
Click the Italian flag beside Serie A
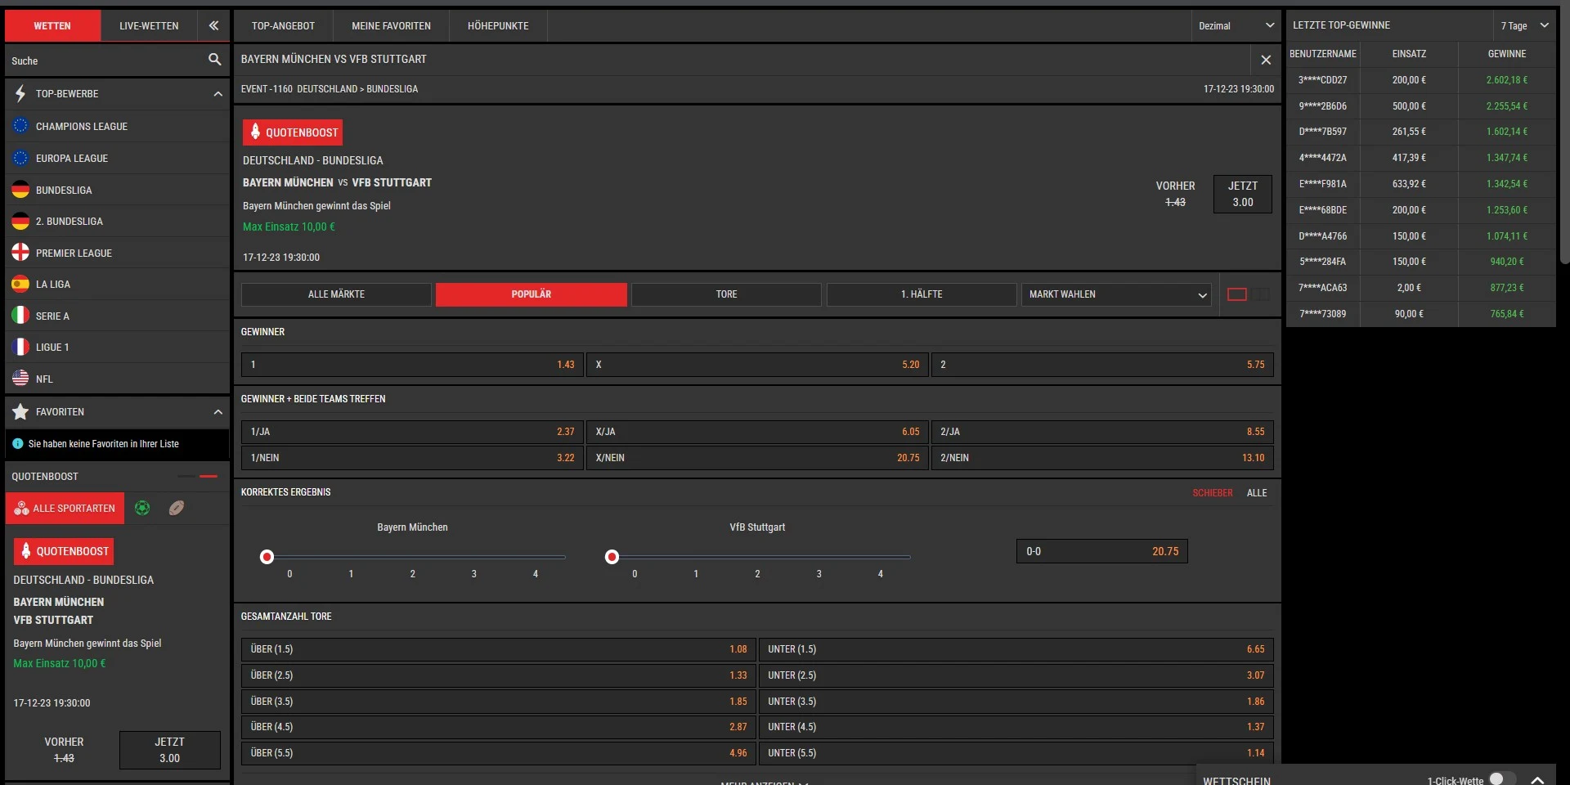pos(20,316)
